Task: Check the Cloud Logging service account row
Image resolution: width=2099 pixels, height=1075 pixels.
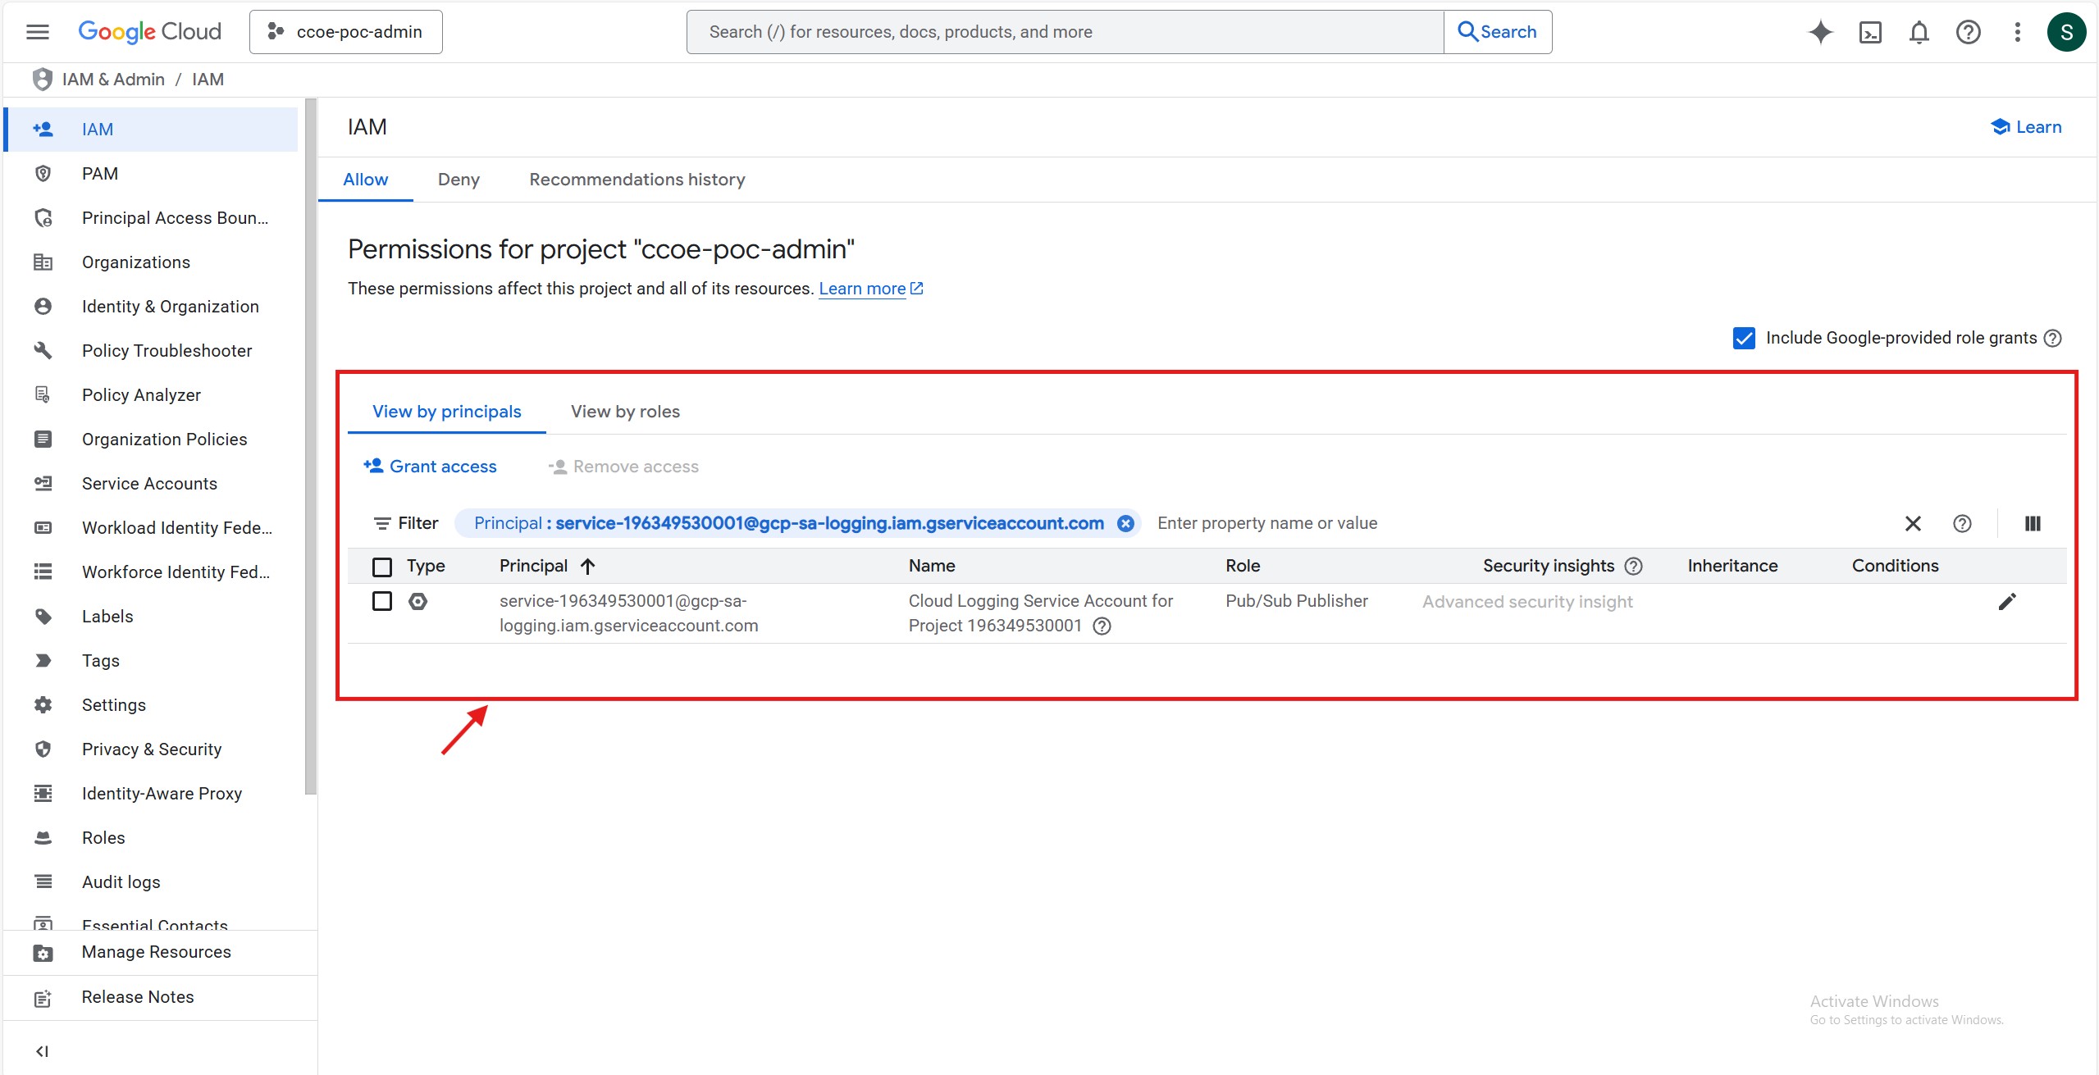Action: 382,601
